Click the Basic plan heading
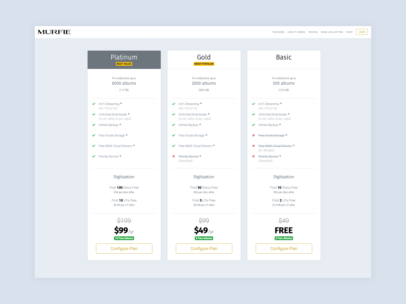Screen dimensions: 406x304 point(284,57)
